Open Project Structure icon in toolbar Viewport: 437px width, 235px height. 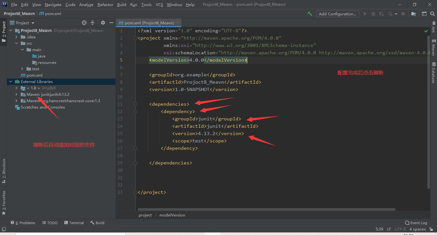coord(414,14)
